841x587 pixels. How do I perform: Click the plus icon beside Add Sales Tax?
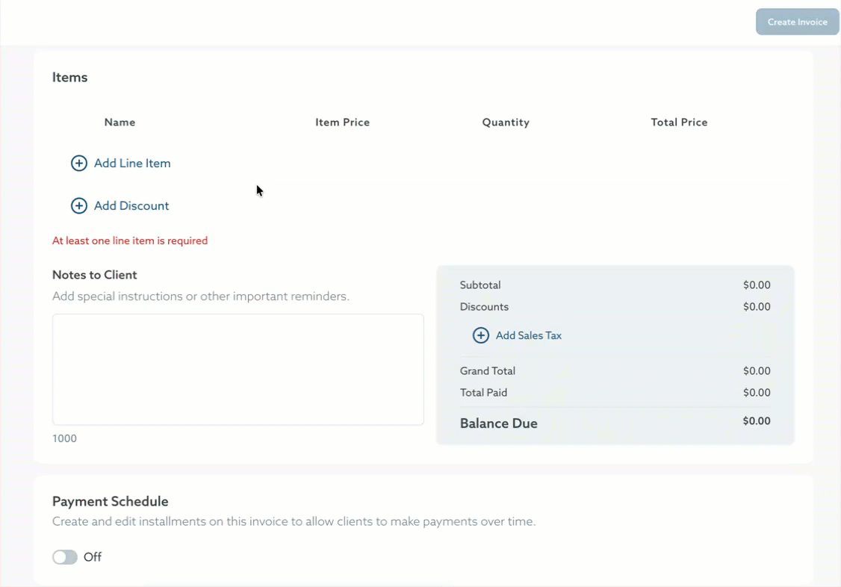pyautogui.click(x=481, y=335)
